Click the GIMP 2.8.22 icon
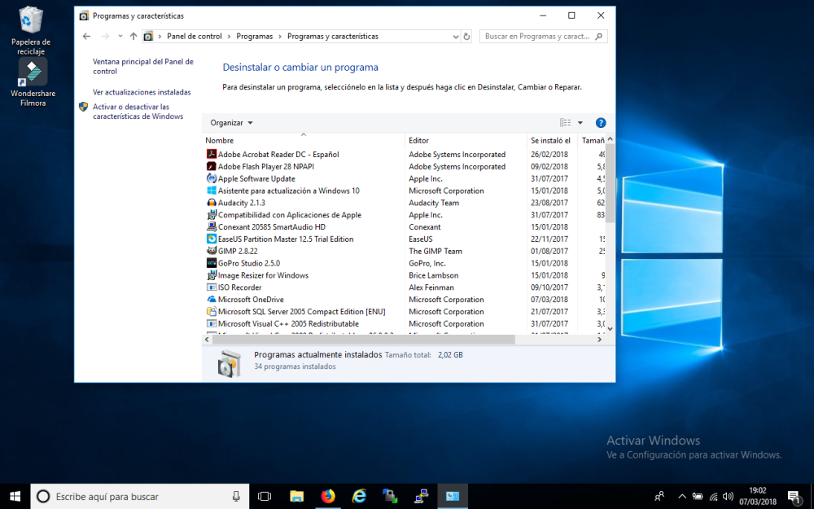The width and height of the screenshot is (814, 509). 212,251
